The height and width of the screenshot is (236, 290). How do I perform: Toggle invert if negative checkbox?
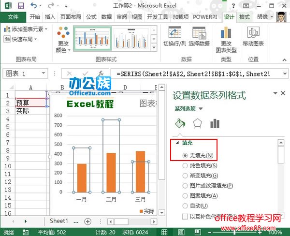point(185,216)
